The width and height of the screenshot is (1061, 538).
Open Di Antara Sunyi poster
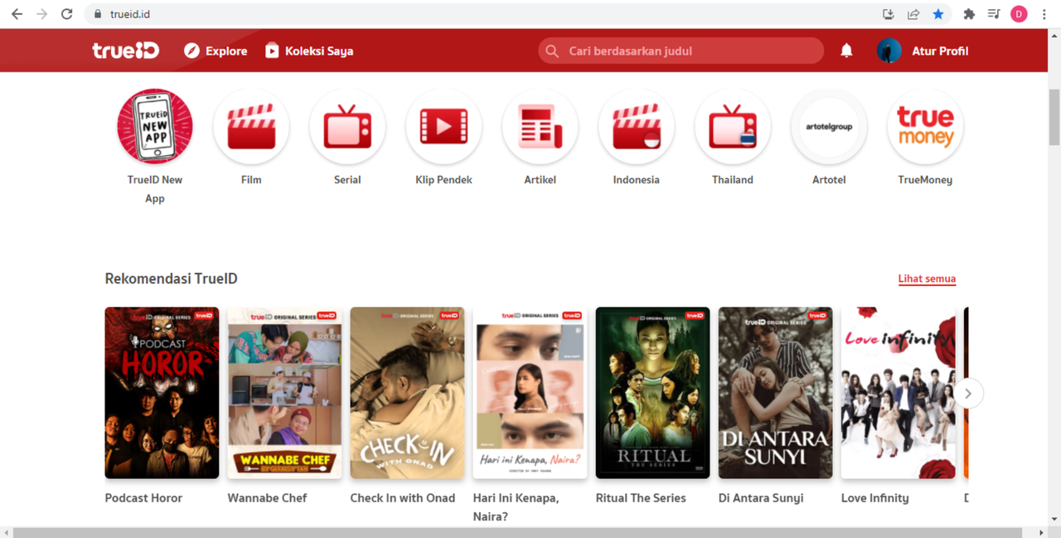pos(775,393)
